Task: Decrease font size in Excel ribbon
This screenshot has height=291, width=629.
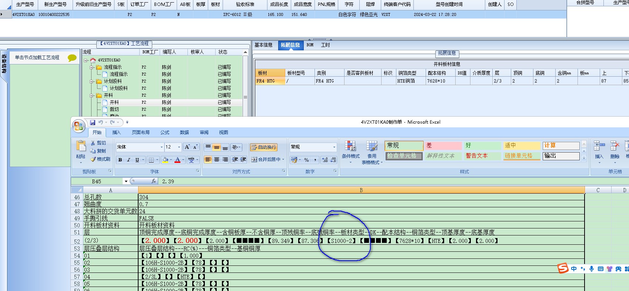Action: tap(195, 147)
